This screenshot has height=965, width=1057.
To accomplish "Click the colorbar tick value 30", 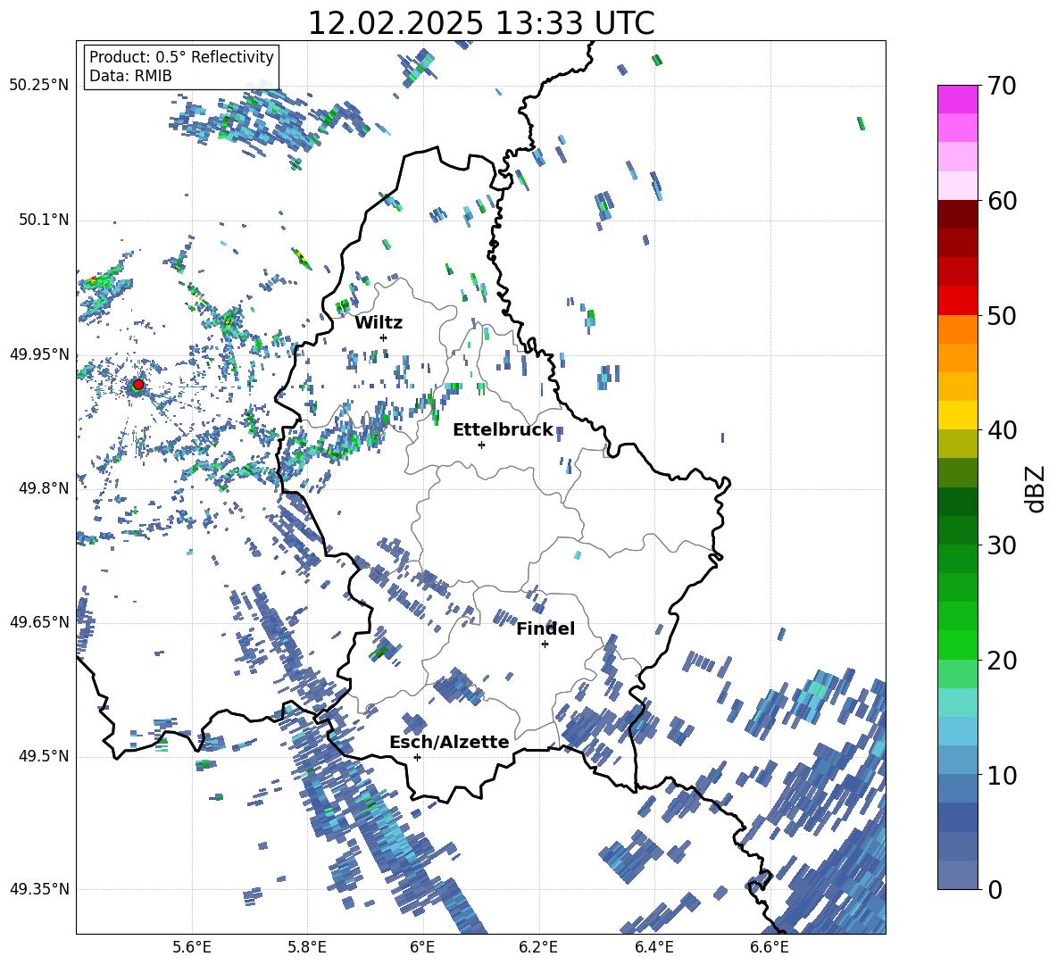I will (x=1002, y=545).
